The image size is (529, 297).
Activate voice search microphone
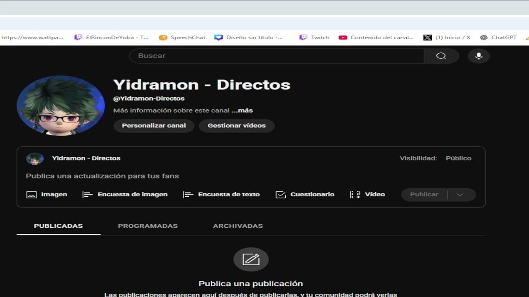pyautogui.click(x=479, y=56)
